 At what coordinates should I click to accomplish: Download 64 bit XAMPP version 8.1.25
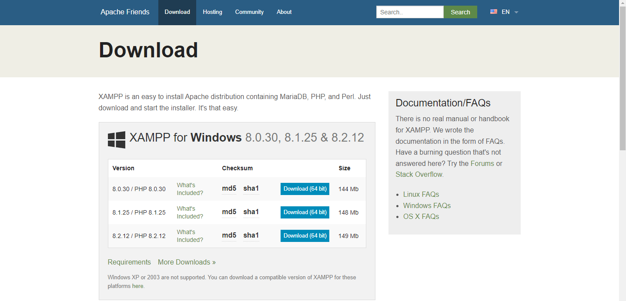(x=305, y=212)
